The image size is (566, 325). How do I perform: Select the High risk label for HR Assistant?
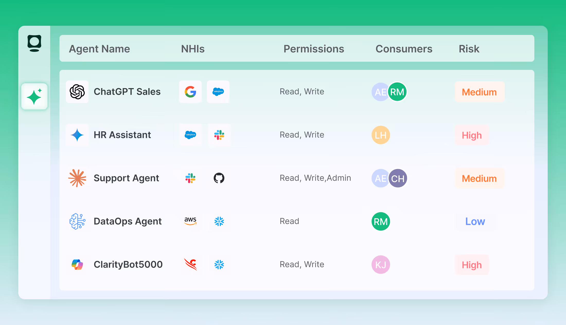(472, 135)
